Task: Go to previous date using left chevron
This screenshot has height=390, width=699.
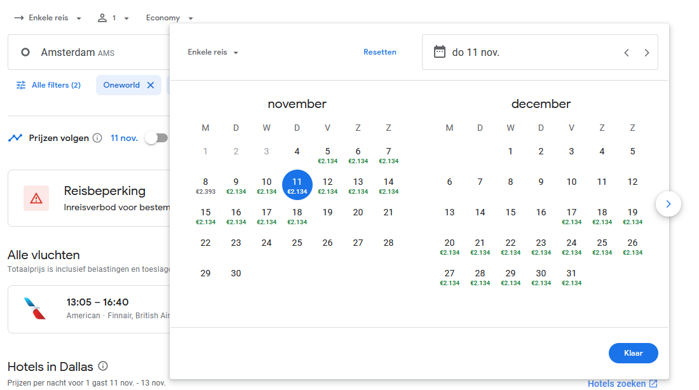Action: click(x=627, y=53)
